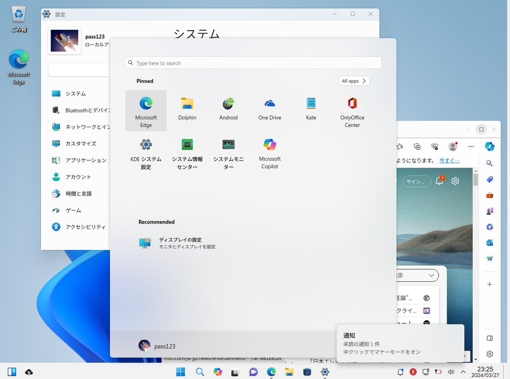This screenshot has width=510, height=379.
Task: Click Edge sidebar search icon
Action: pyautogui.click(x=490, y=163)
